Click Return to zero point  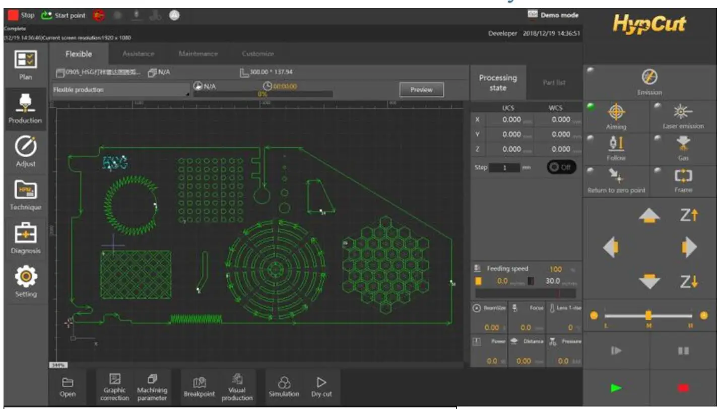(x=616, y=181)
